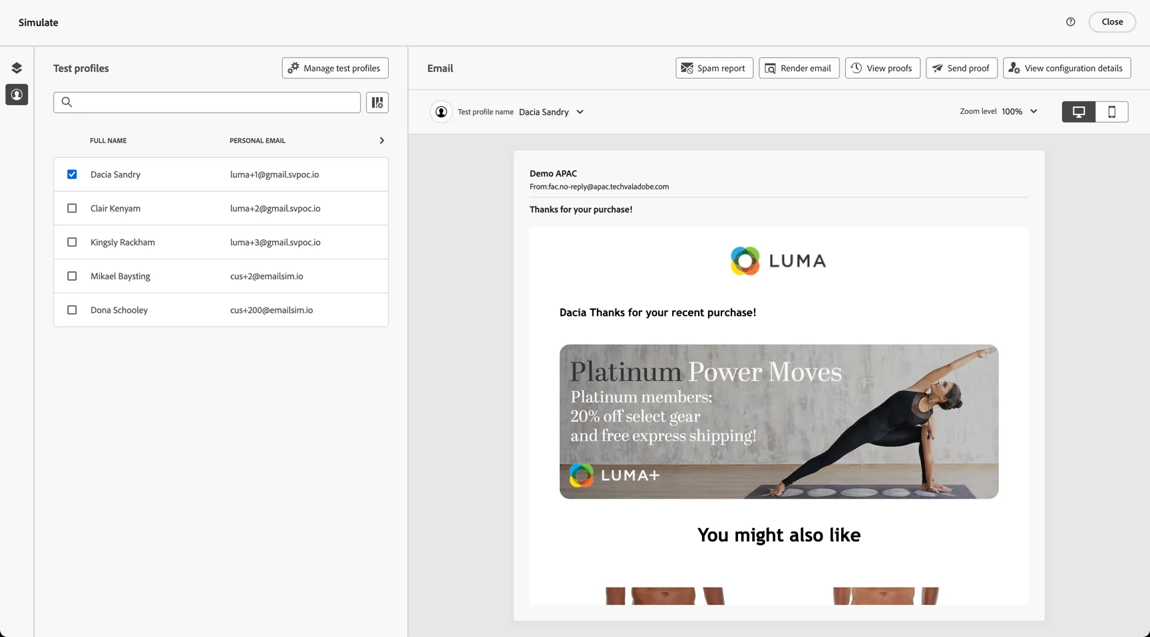Check Mikael Baysting test profile
This screenshot has height=637, width=1150.
(72, 276)
